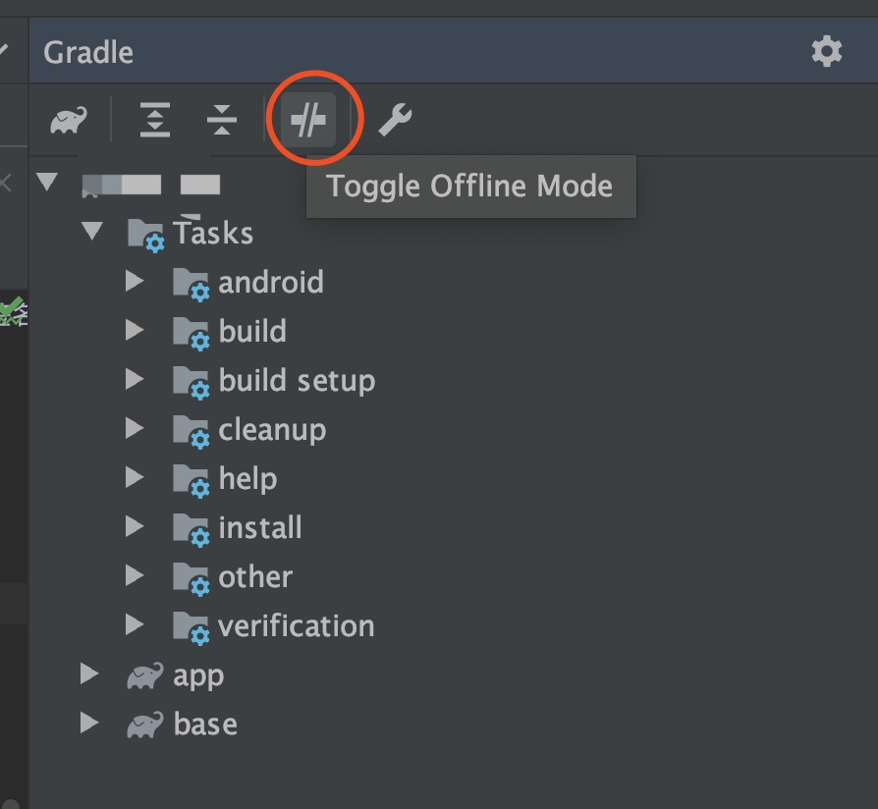The height and width of the screenshot is (809, 878).
Task: Collapse the root project node
Action: click(x=47, y=182)
